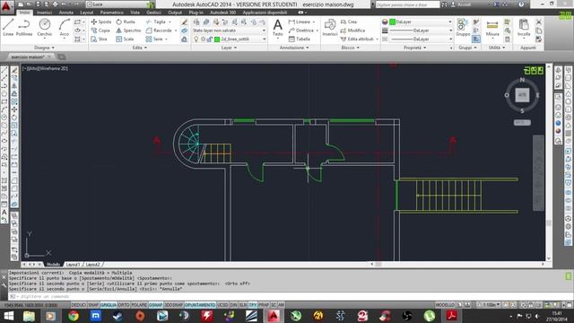The height and width of the screenshot is (323, 574).
Task: Open Adobe Reader from the taskbar
Action: click(451, 316)
